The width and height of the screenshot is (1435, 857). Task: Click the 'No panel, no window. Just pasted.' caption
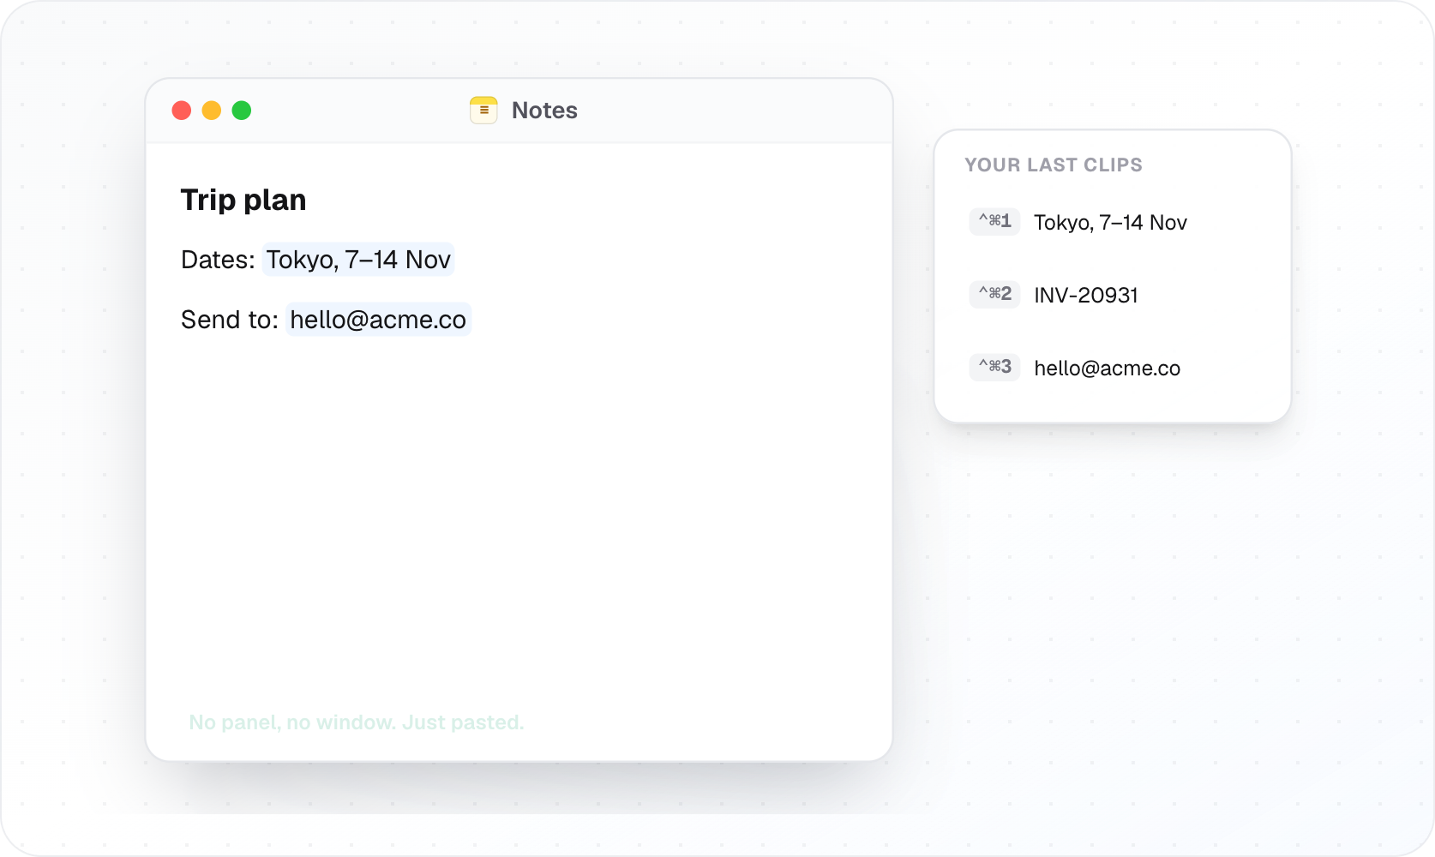357,722
